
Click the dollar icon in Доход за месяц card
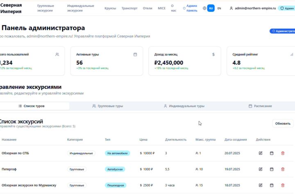(x=213, y=54)
